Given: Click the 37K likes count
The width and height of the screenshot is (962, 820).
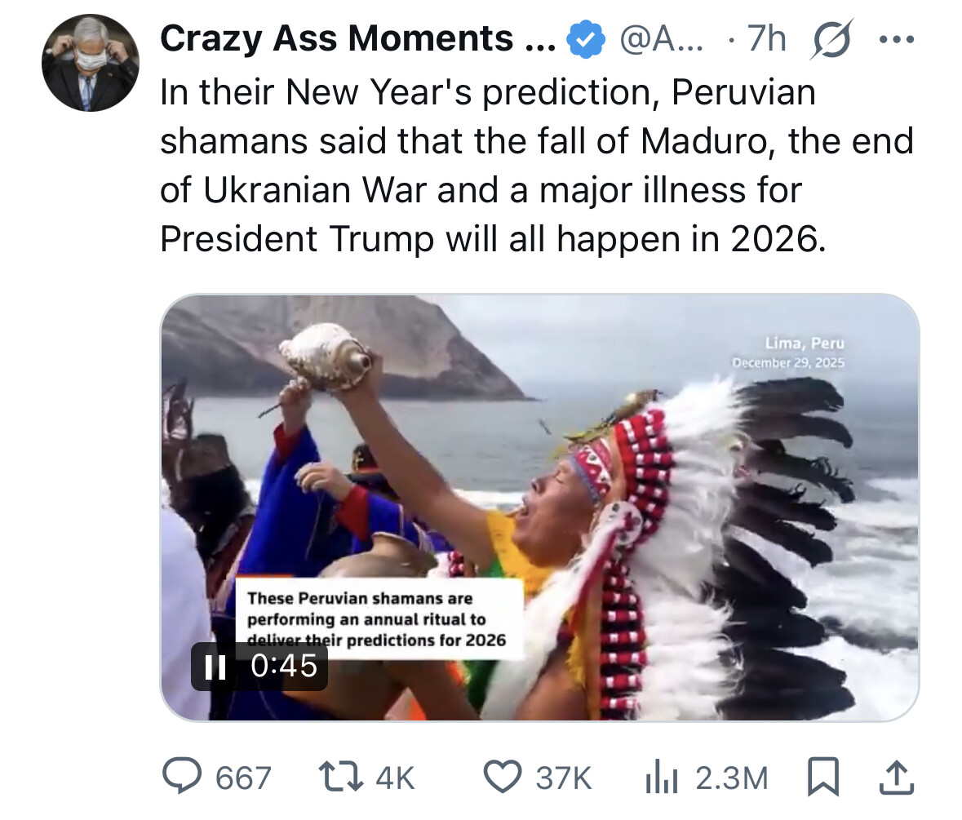Looking at the screenshot, I should (563, 778).
